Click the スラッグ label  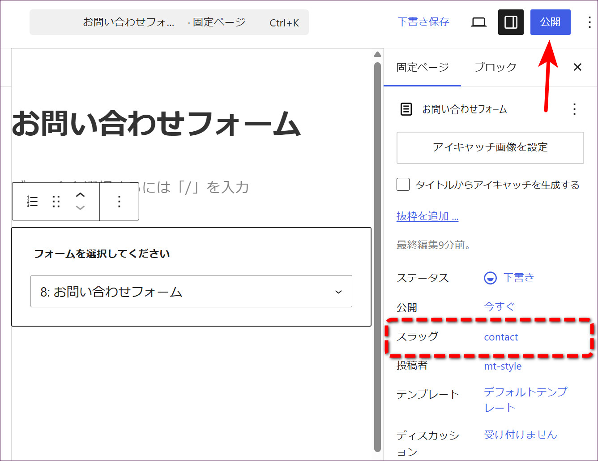417,336
